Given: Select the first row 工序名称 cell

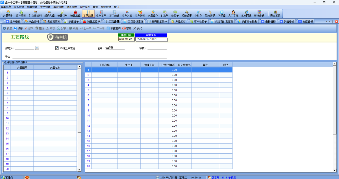Looking at the screenshot, I should click(104, 70).
